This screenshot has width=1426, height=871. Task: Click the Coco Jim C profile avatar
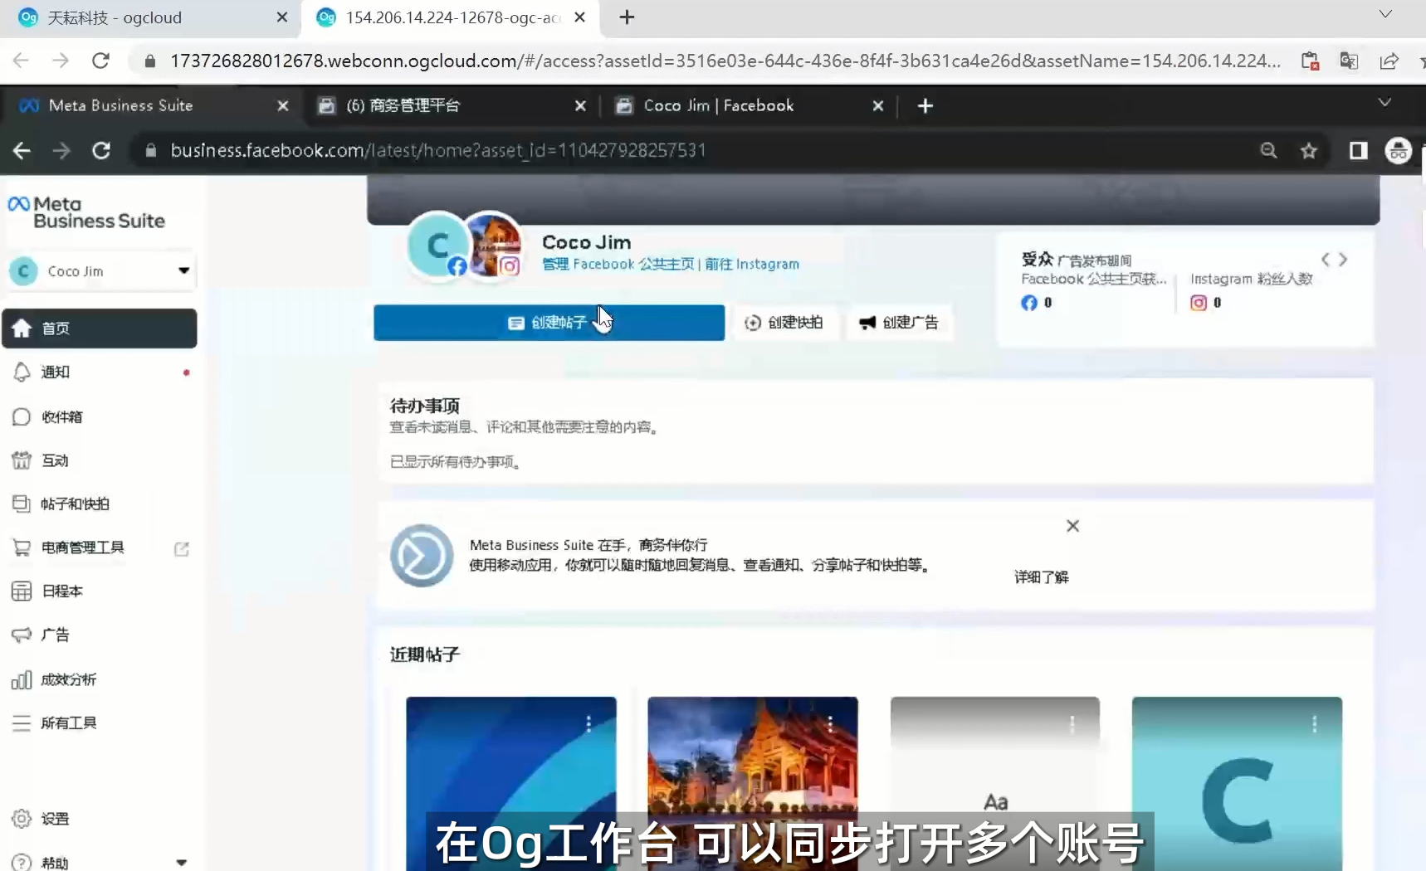click(x=437, y=245)
